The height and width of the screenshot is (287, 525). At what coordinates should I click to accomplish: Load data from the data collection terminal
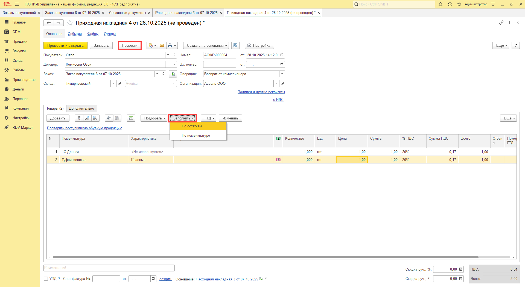click(x=87, y=118)
